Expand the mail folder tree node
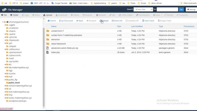Viewport: 197px width, 111px height. point(5,76)
